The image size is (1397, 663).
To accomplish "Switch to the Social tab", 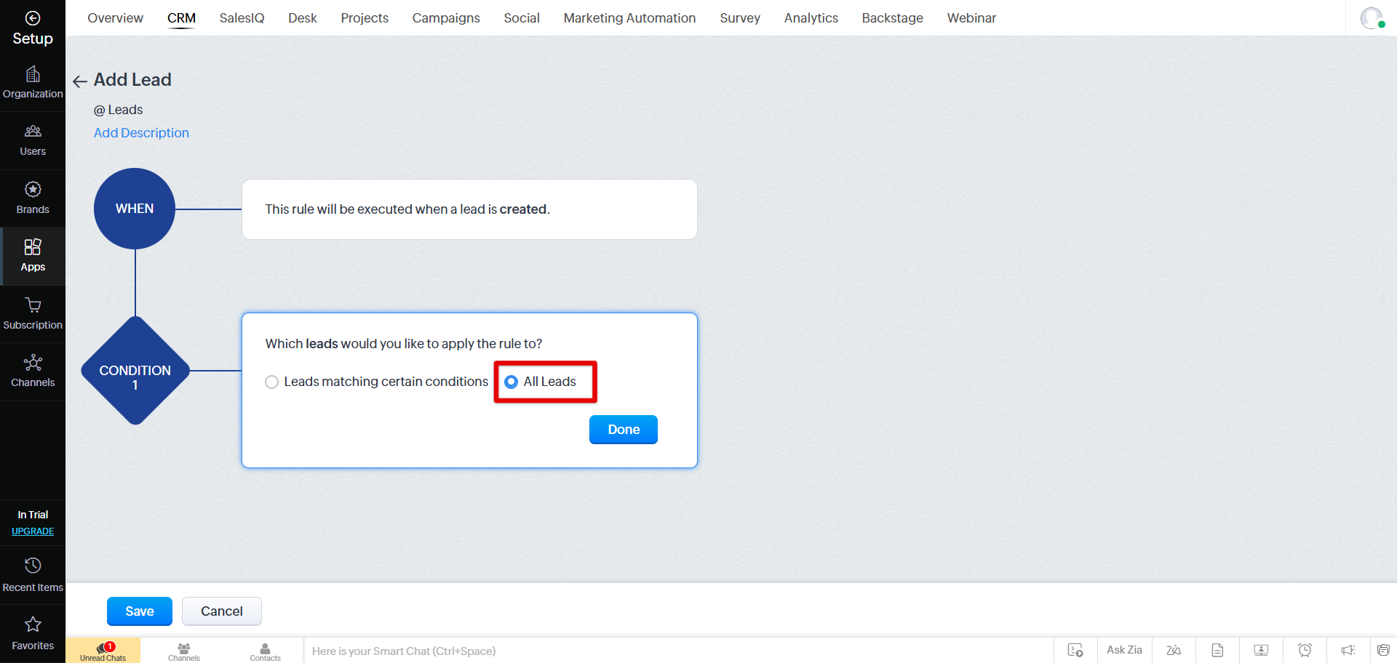I will pos(522,18).
